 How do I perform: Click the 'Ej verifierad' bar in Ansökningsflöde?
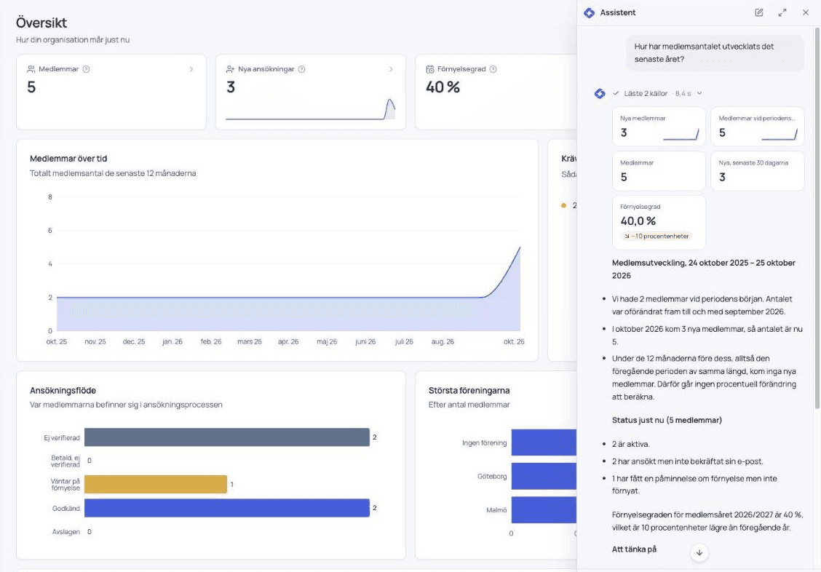(226, 437)
